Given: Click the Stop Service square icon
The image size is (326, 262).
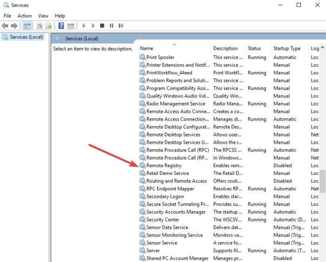Looking at the screenshot, I should click(102, 26).
